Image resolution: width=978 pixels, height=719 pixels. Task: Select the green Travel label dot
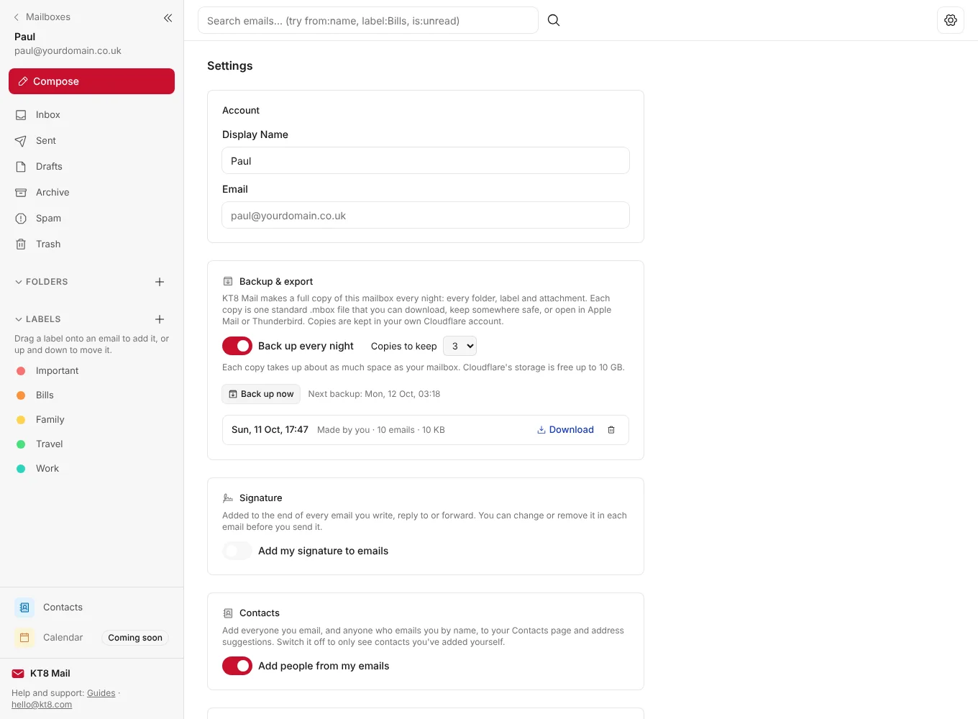coord(21,444)
